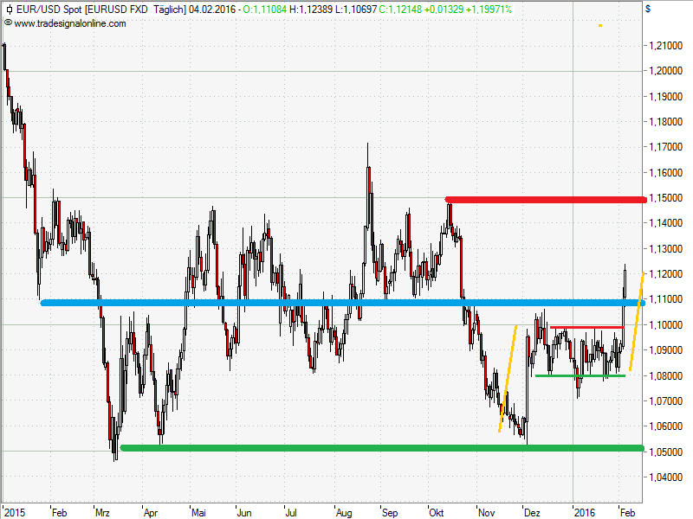Click the 1,15000 price axis label

665,198
